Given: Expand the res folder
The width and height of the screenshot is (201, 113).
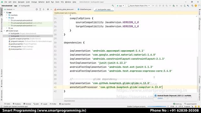Looking at the screenshot, I should 7,28.
